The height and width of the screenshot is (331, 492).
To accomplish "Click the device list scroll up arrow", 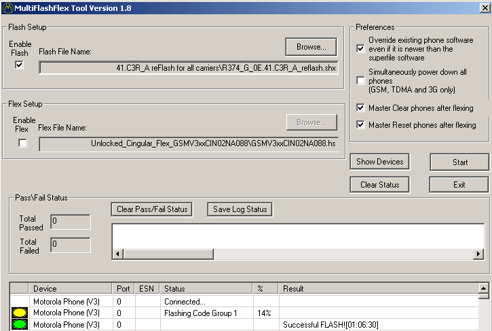I will (484, 288).
